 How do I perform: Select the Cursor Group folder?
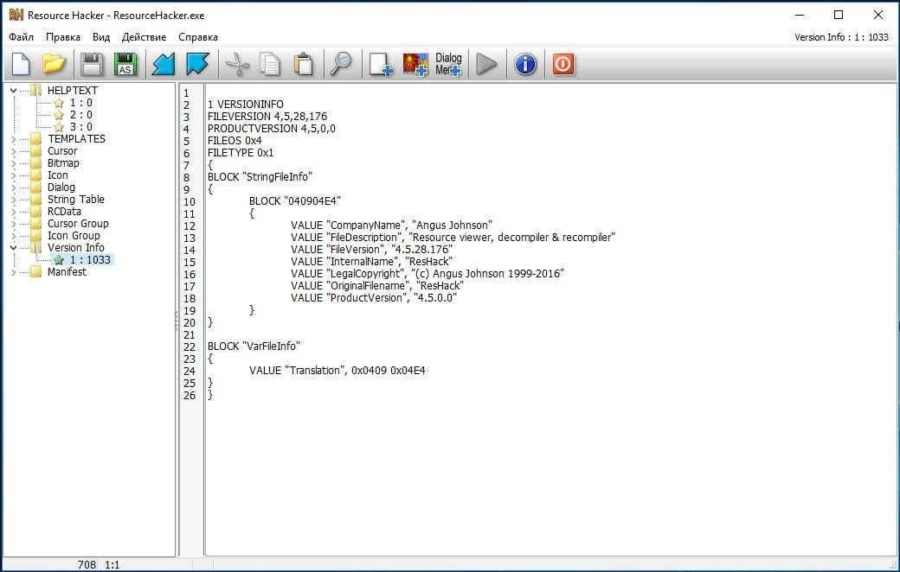pyautogui.click(x=78, y=224)
